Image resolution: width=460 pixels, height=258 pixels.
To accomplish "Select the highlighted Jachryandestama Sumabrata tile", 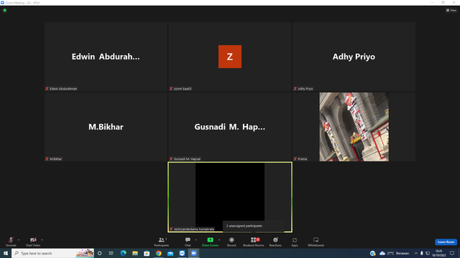I will [230, 197].
